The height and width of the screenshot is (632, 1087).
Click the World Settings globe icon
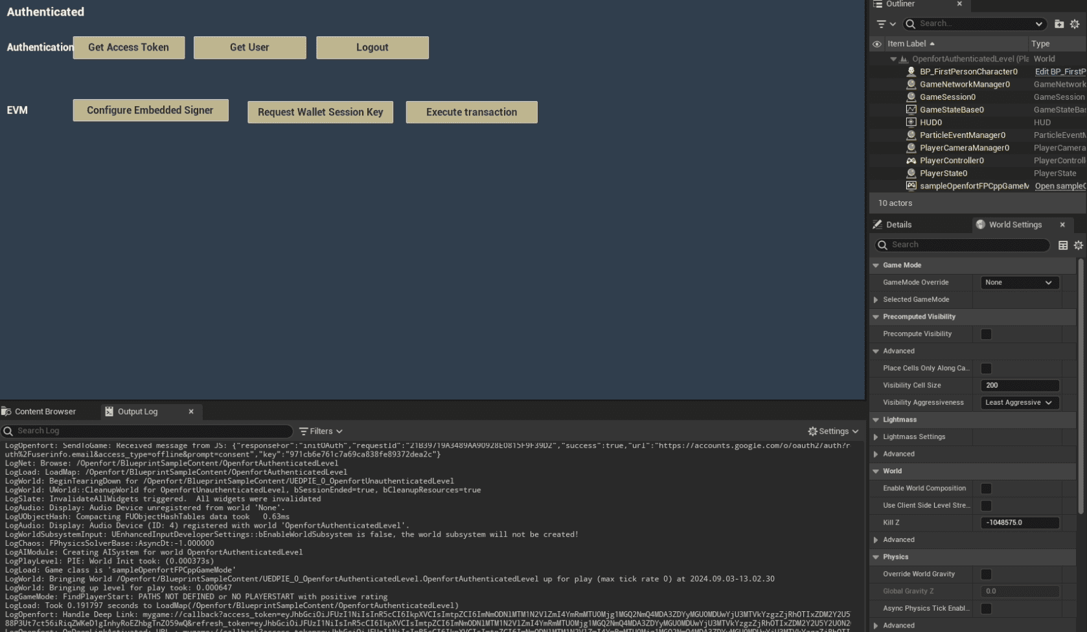point(981,225)
